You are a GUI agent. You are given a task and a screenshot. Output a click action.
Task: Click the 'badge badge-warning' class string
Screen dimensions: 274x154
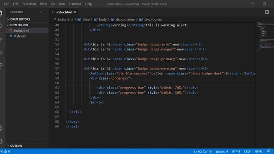pyautogui.click(x=156, y=68)
